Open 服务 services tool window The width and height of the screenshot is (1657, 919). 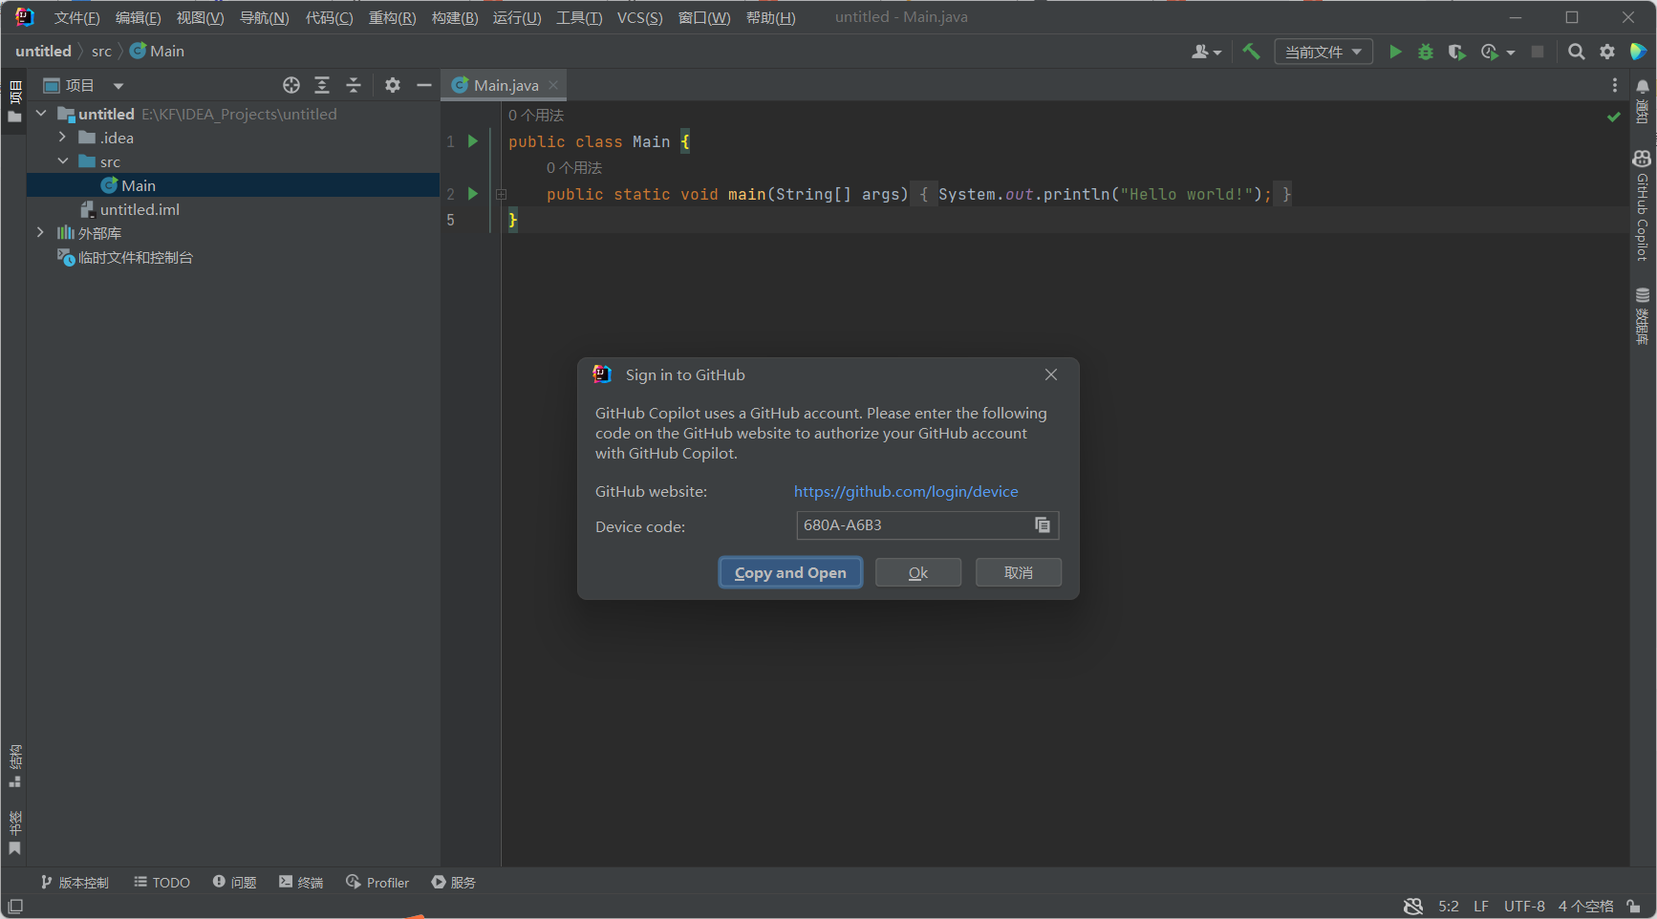click(453, 882)
